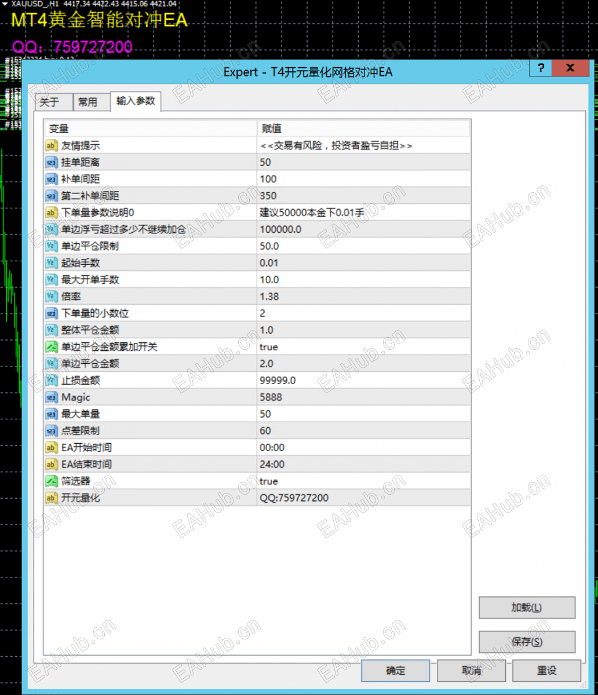Edit the Magic value 5888

click(363, 397)
